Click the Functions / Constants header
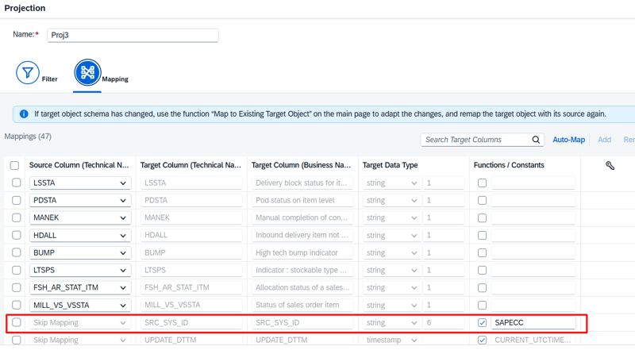The width and height of the screenshot is (635, 354). click(x=509, y=165)
